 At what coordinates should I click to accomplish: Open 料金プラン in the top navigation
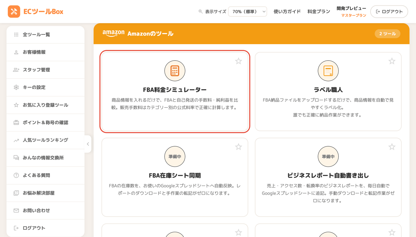(x=319, y=11)
